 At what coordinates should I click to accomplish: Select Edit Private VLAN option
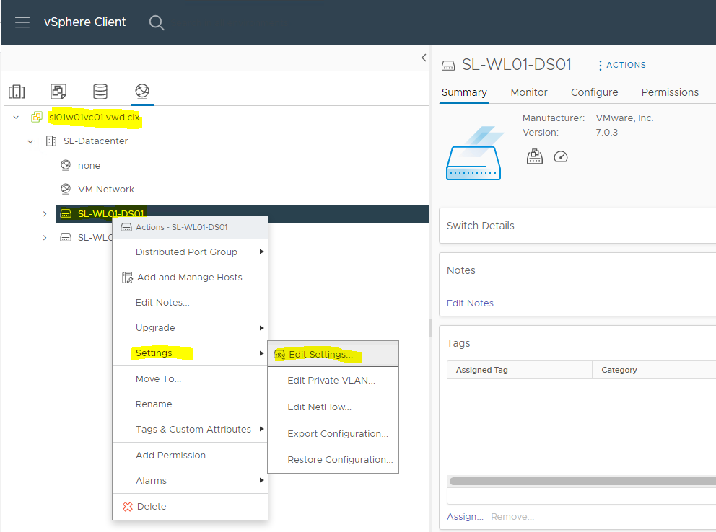(x=333, y=380)
